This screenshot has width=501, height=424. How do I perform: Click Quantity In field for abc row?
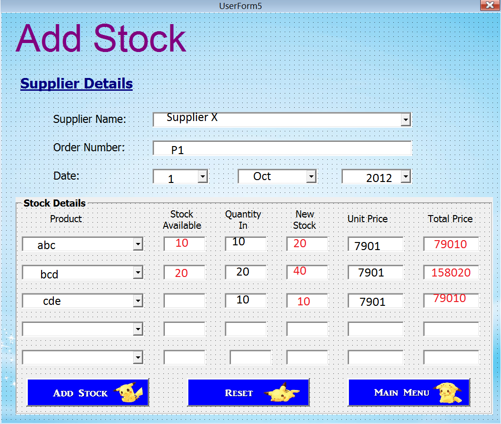click(246, 243)
